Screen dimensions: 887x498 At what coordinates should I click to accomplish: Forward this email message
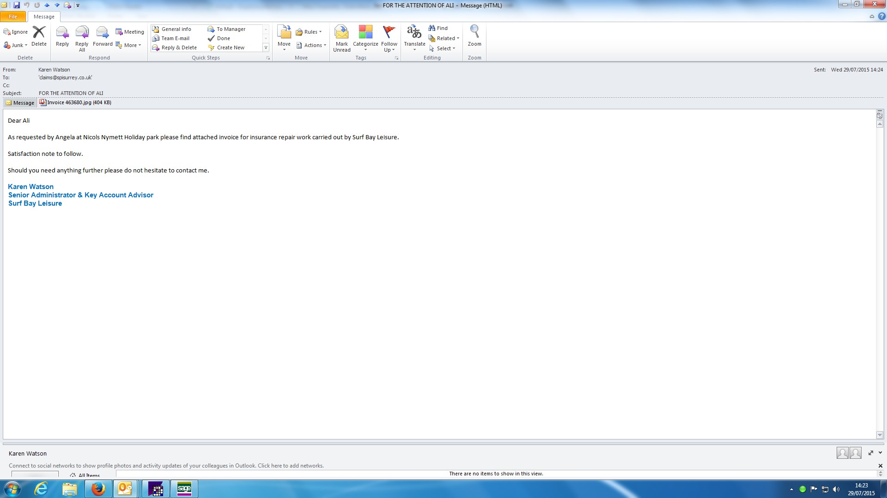(x=103, y=32)
